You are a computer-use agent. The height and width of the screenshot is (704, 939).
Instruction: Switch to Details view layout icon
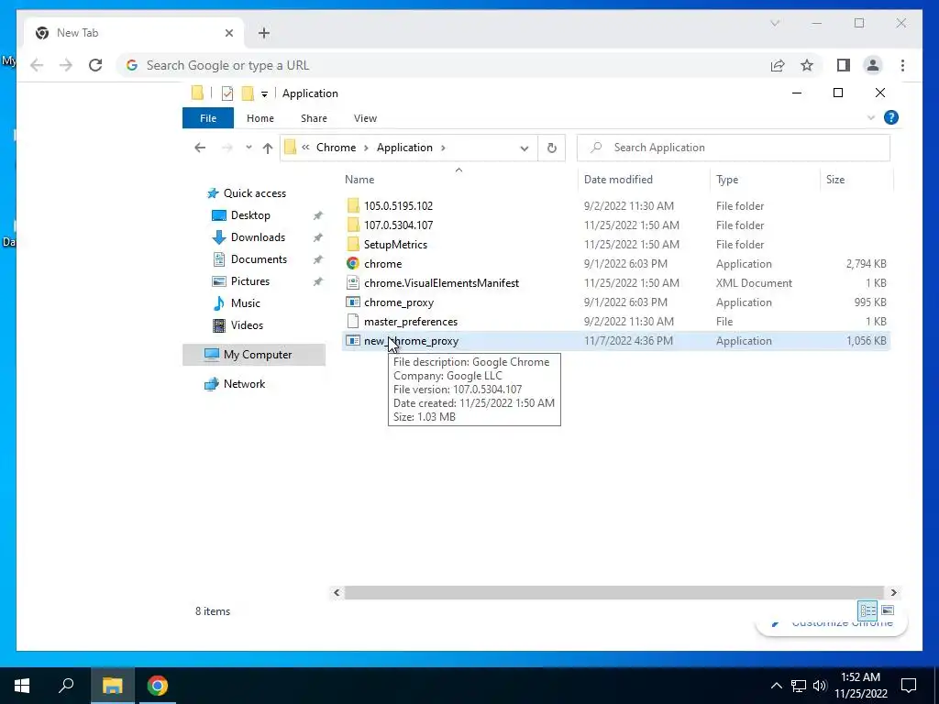pos(867,610)
